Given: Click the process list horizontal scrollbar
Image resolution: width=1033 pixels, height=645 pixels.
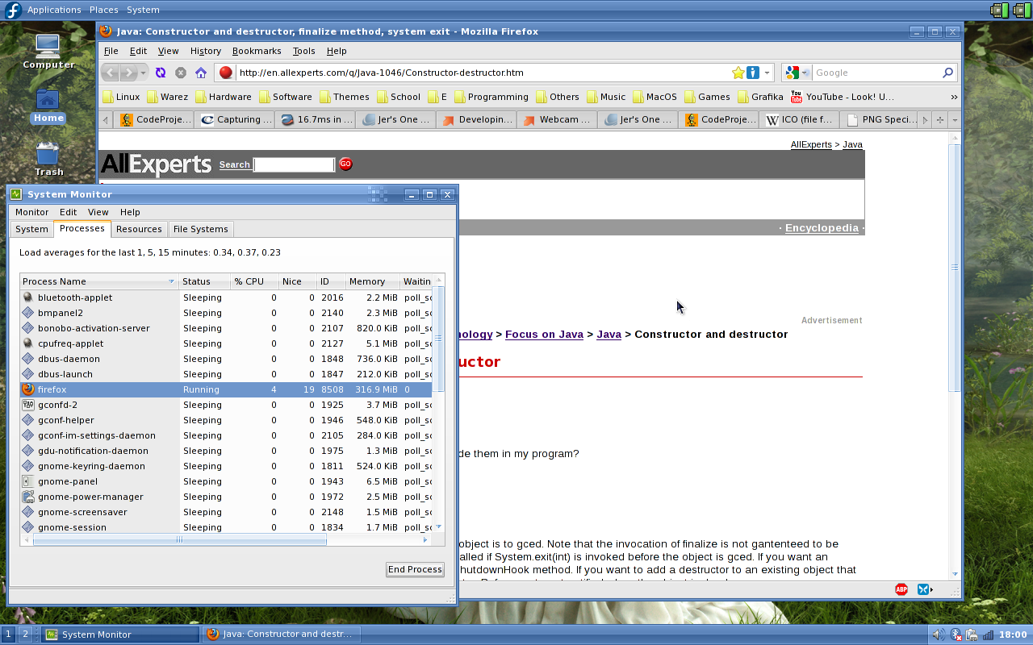Looking at the screenshot, I should click(179, 539).
